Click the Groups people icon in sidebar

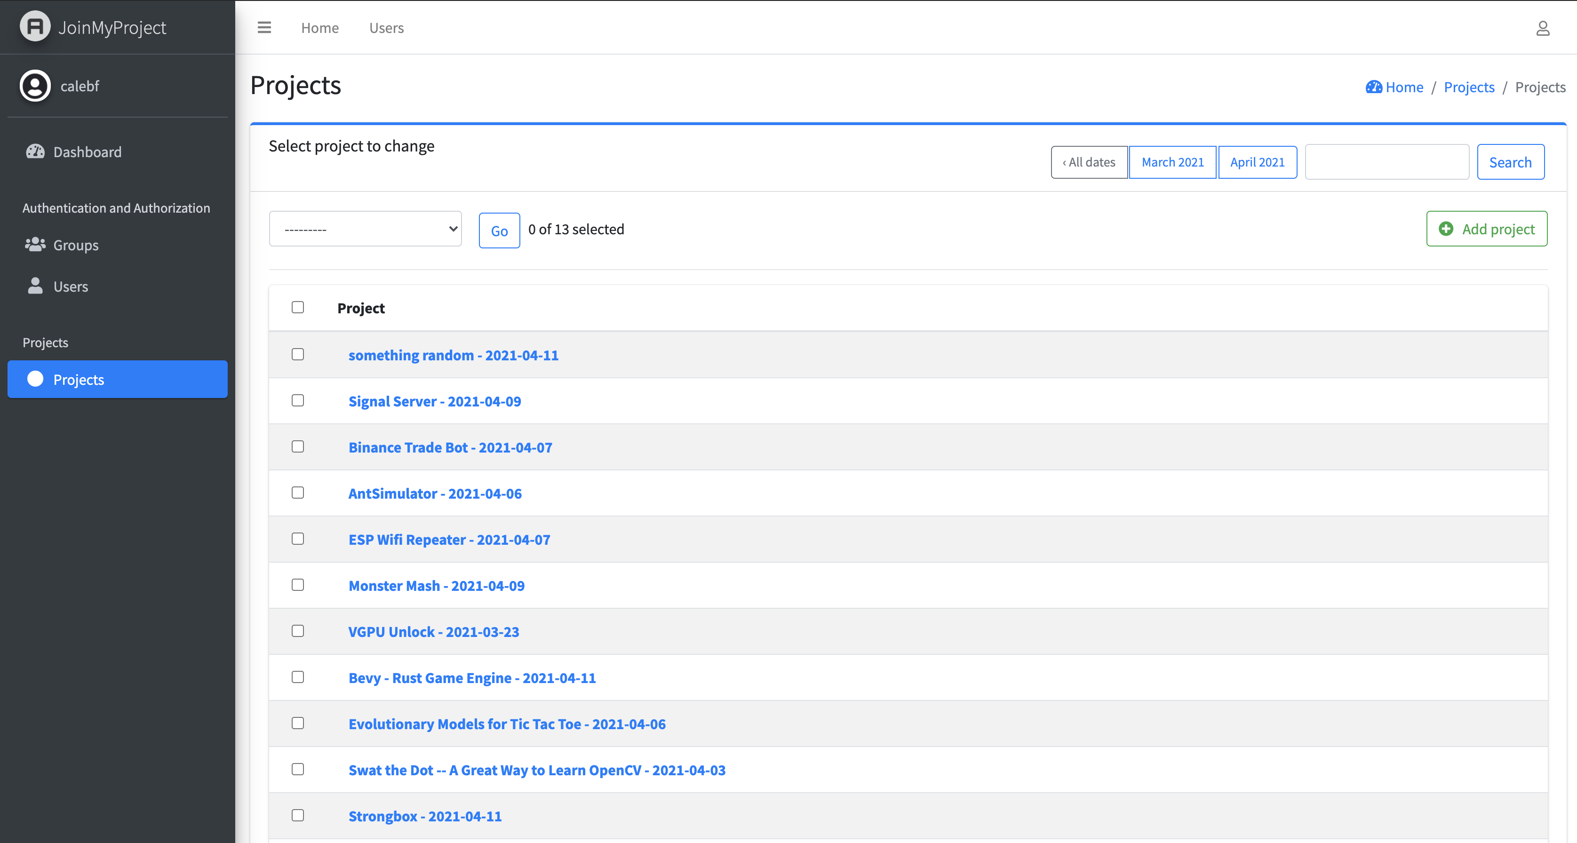35,245
